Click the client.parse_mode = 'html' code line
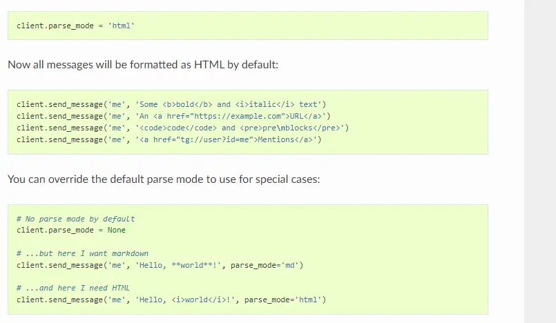The height and width of the screenshot is (323, 556). 75,26
